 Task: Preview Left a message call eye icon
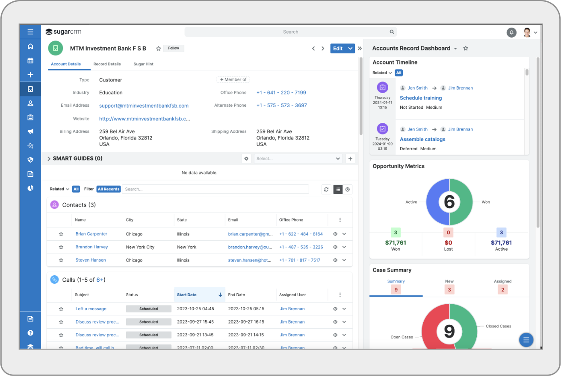[x=335, y=309]
